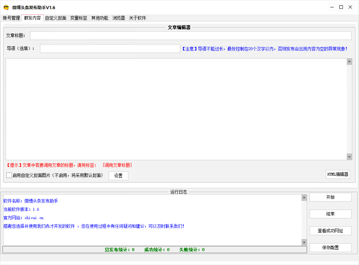Viewport: 359px width, 265px height.
Task: Click the 保存配置 button
Action: point(330,248)
